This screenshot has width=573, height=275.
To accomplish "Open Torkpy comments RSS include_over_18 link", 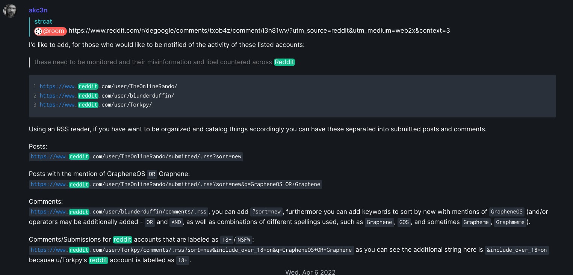I will (191, 250).
